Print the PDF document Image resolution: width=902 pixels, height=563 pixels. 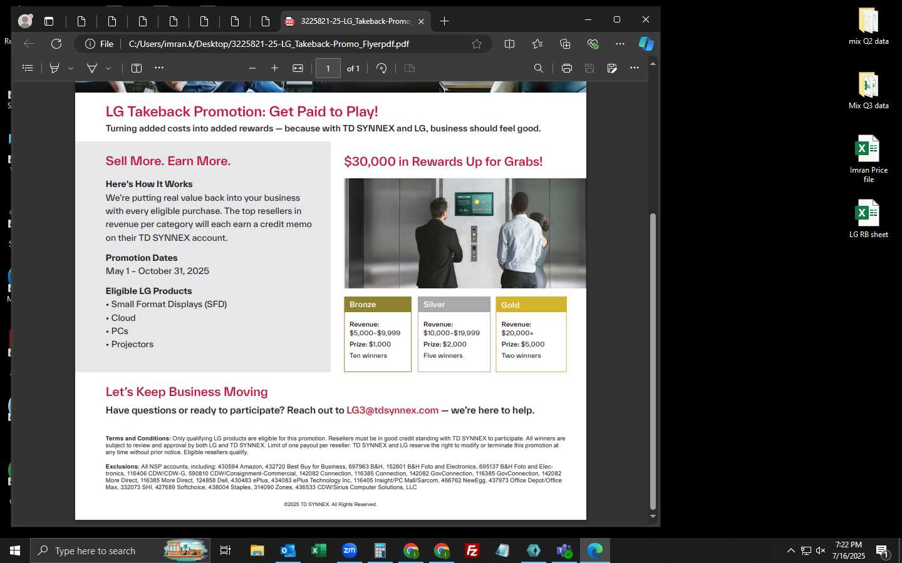[x=567, y=68]
